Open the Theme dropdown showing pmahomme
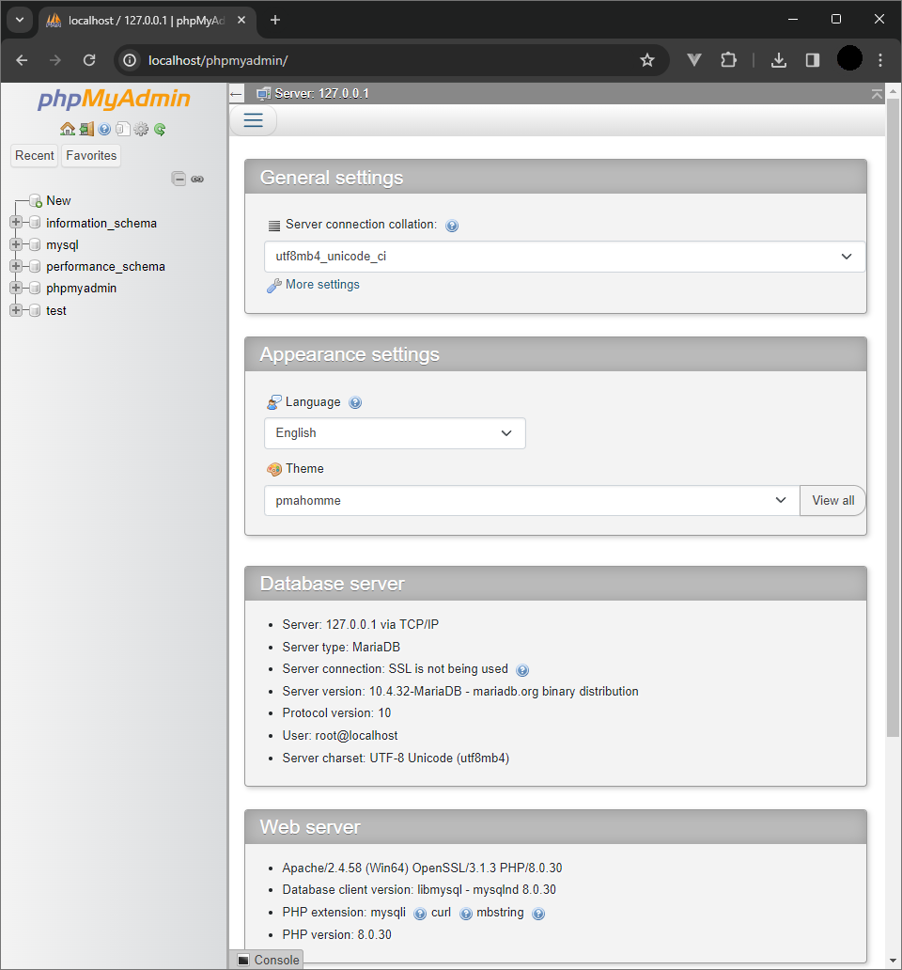 pyautogui.click(x=532, y=500)
